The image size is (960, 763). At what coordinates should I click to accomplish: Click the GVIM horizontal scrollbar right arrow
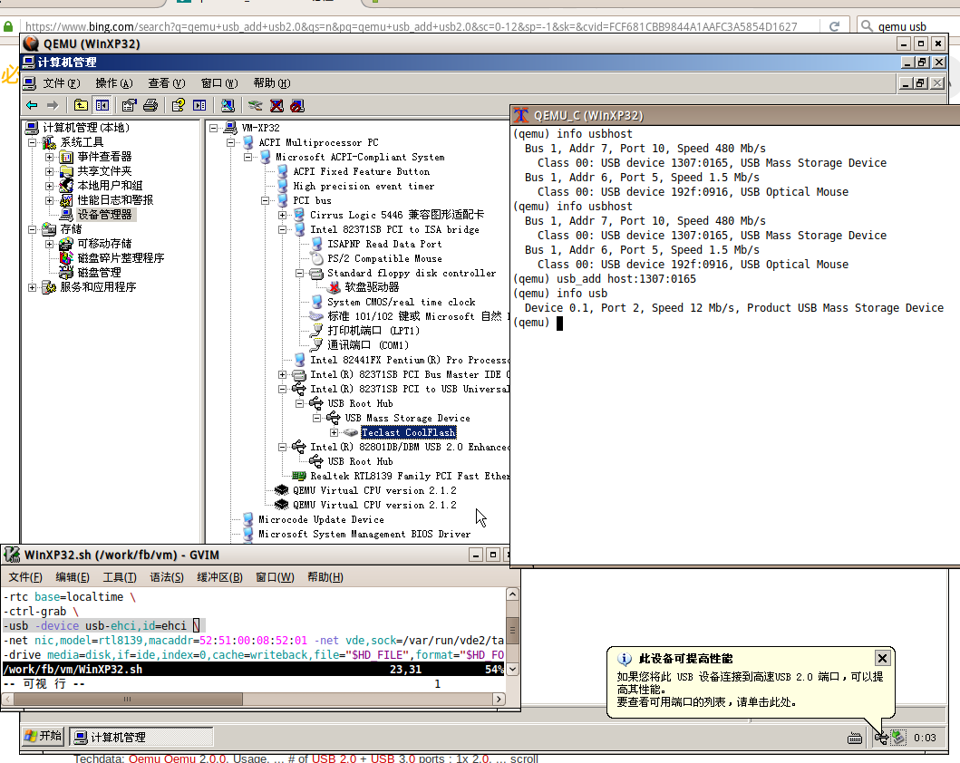[499, 699]
